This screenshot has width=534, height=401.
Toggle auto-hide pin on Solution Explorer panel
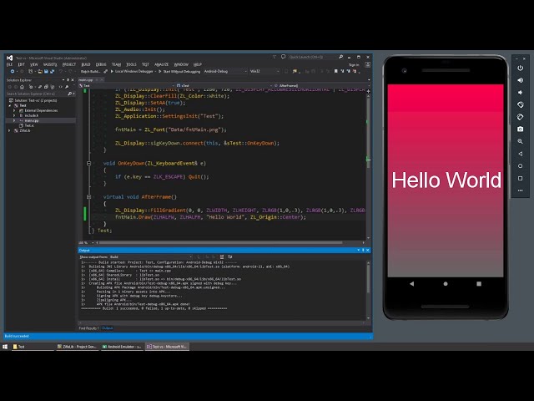68,80
